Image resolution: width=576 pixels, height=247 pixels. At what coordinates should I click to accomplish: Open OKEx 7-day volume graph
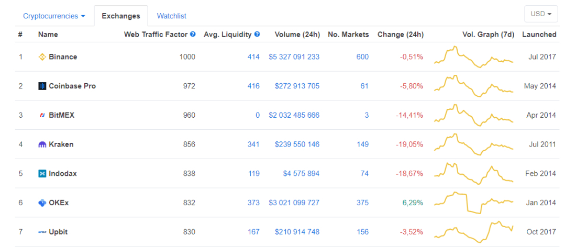(473, 203)
